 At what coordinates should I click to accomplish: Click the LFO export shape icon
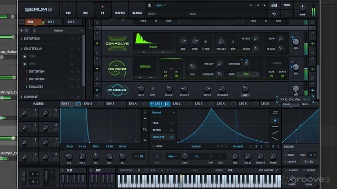click(x=275, y=112)
